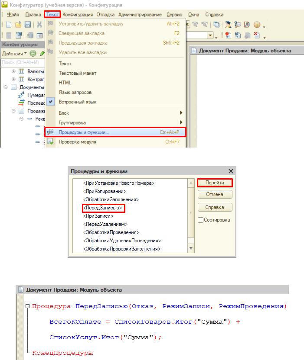Click the text templates icon
304x360 pixels.
pyautogui.click(x=247, y=24)
